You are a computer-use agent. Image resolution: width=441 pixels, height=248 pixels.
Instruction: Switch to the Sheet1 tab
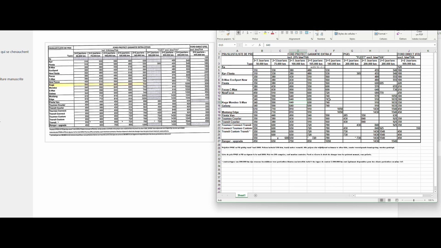241,195
